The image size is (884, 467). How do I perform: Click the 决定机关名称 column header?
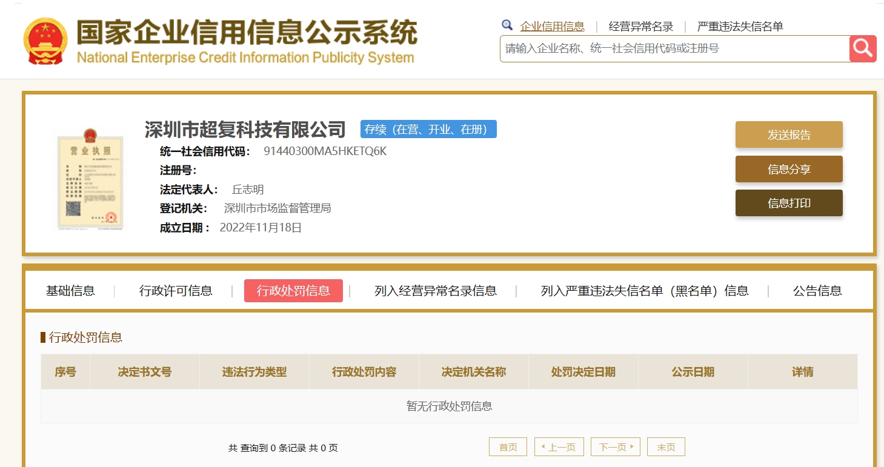(x=474, y=372)
